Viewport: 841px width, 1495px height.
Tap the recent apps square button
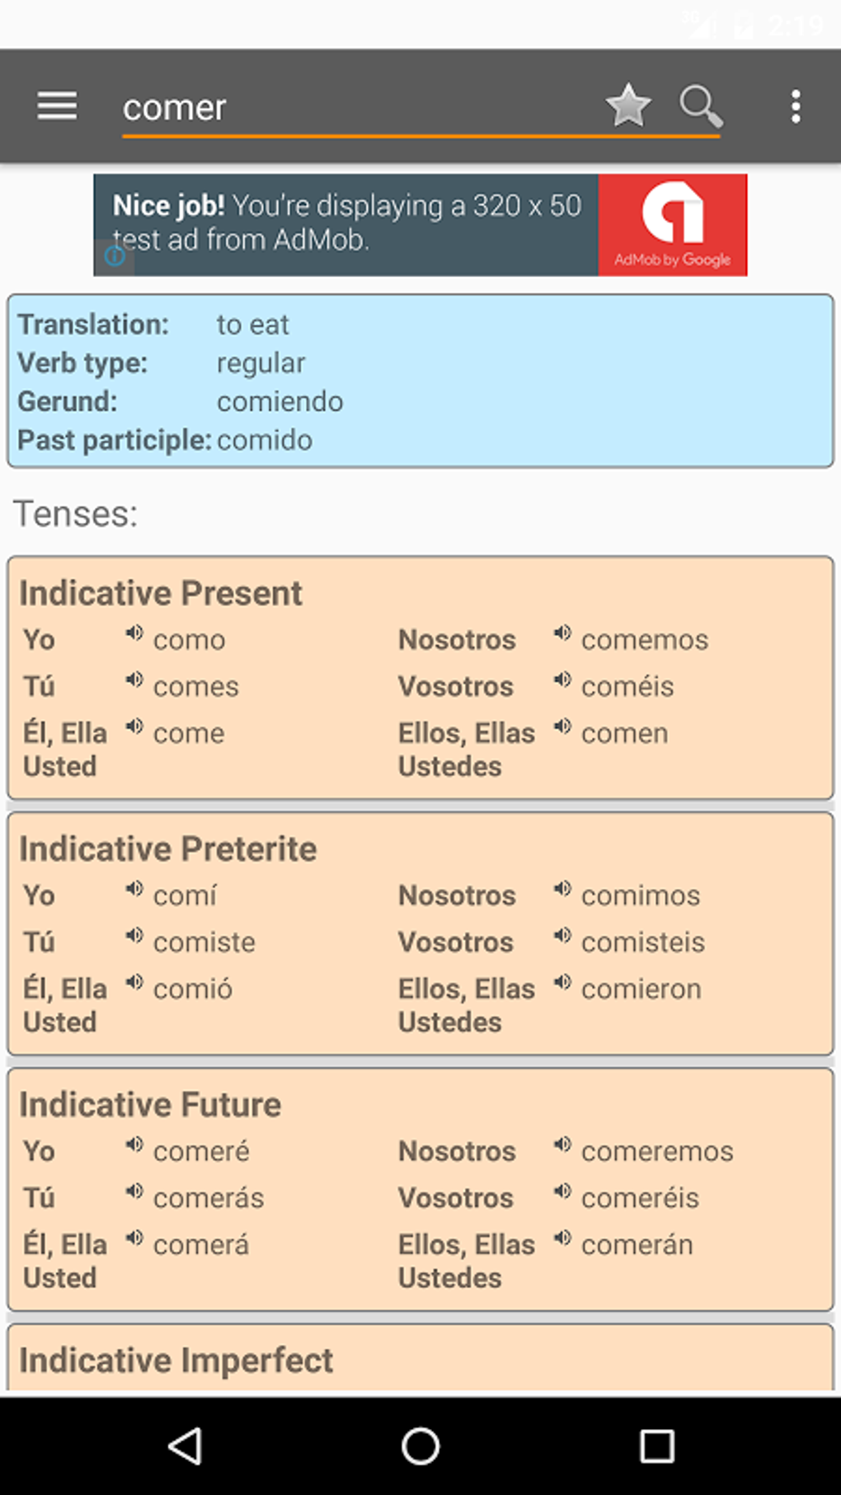click(x=657, y=1445)
